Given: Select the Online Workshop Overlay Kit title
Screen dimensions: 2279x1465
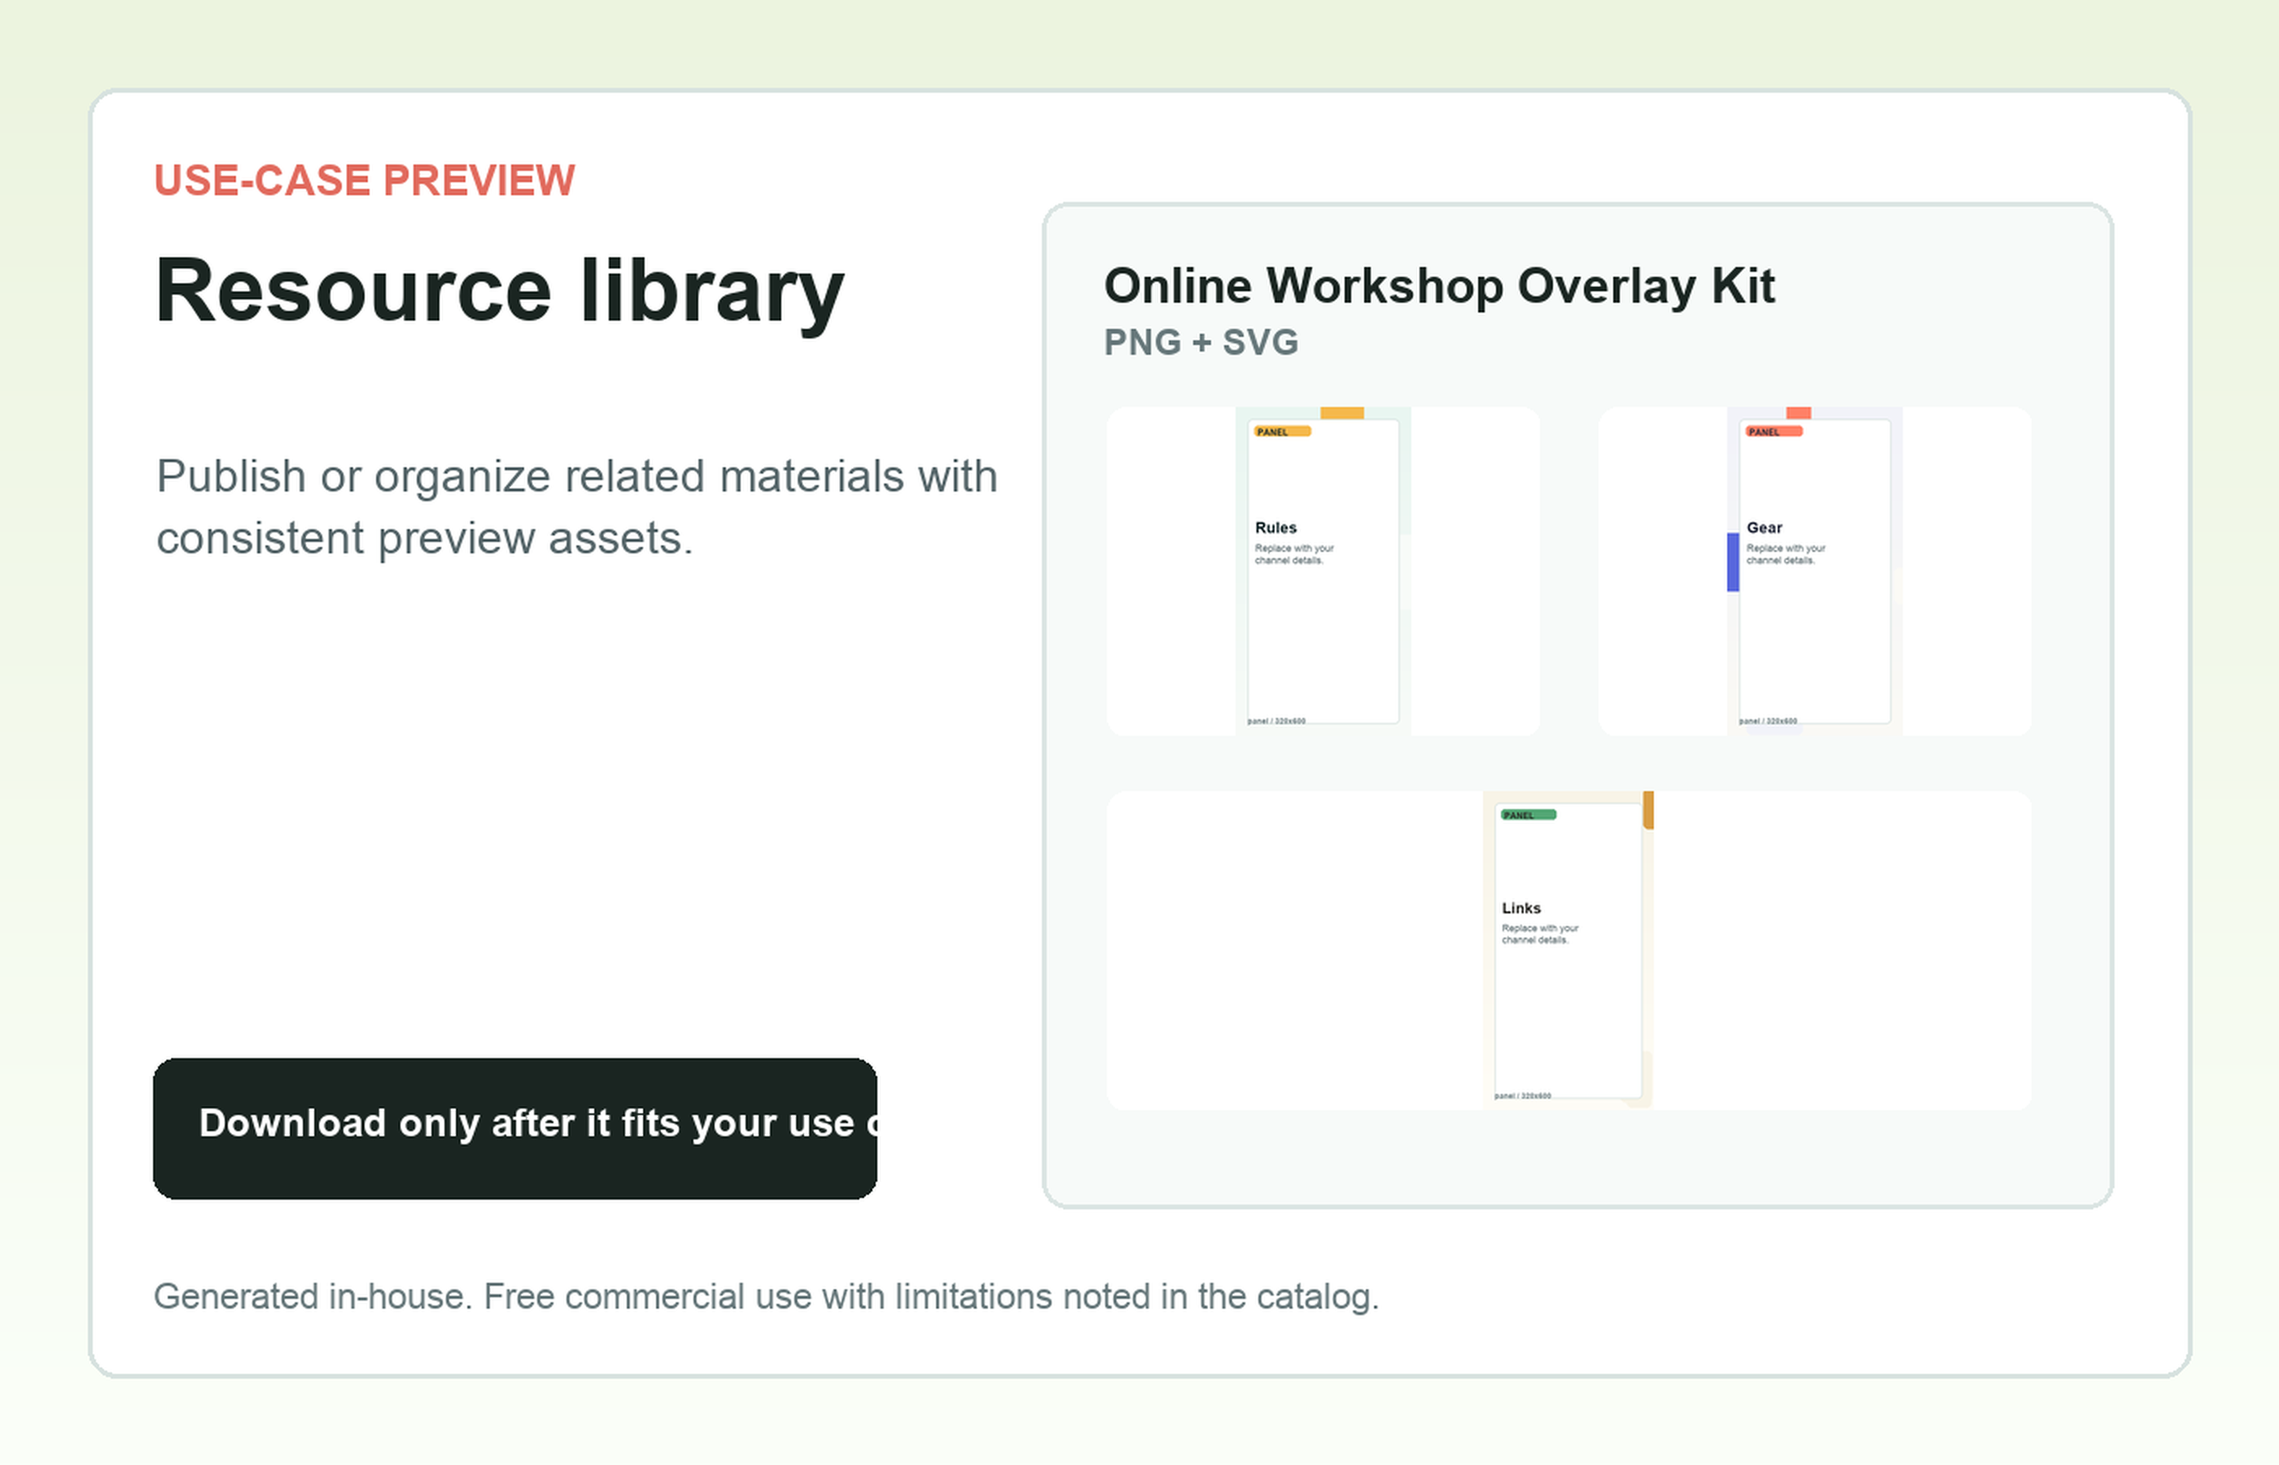Looking at the screenshot, I should click(1439, 286).
